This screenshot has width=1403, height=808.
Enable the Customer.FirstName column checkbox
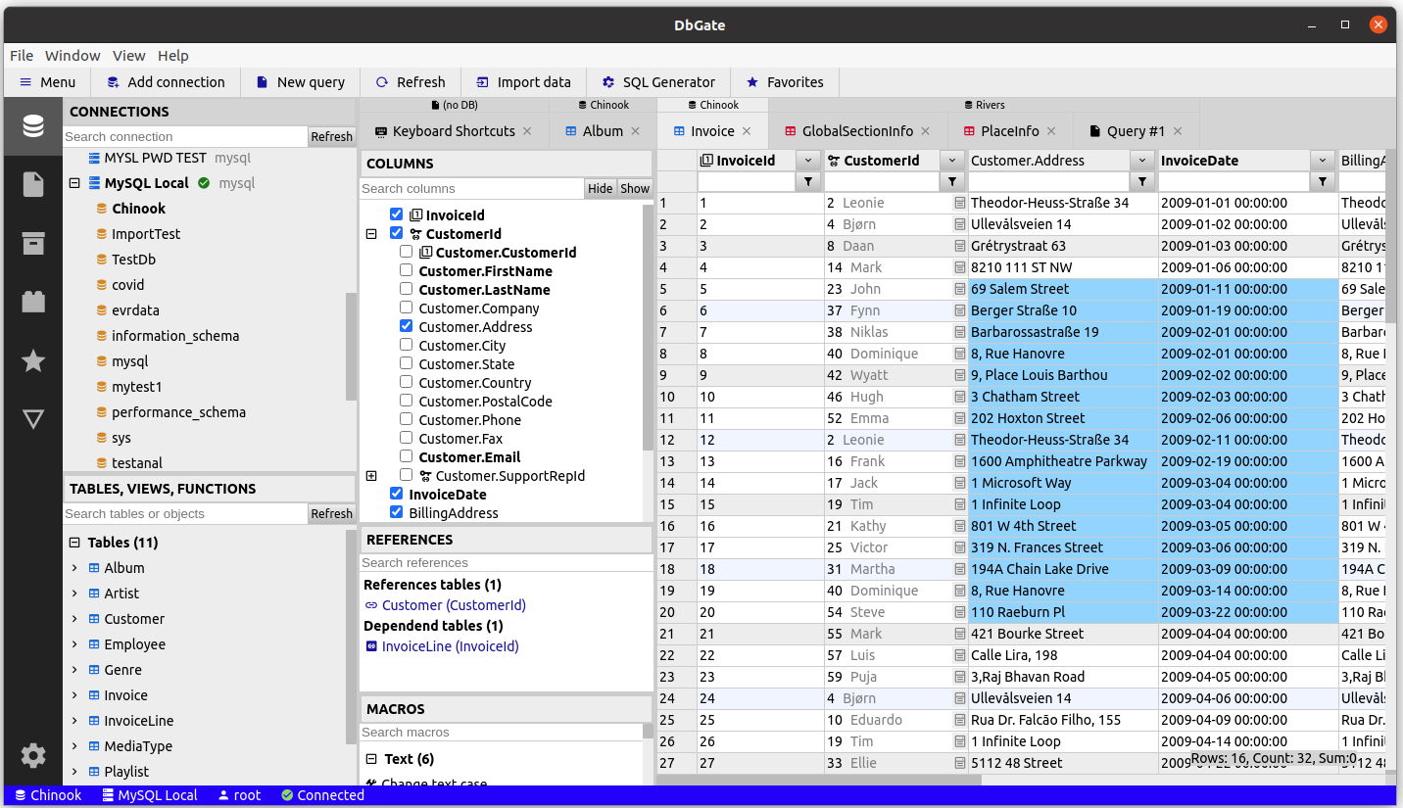406,271
